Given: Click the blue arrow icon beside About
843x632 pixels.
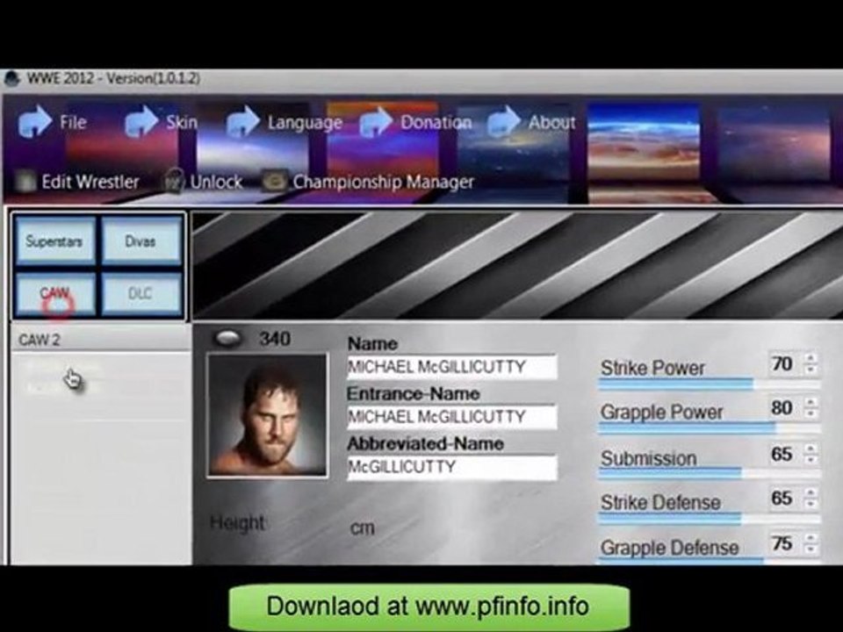Looking at the screenshot, I should (x=504, y=121).
